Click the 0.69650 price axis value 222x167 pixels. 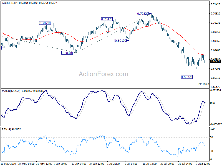coord(216,32)
